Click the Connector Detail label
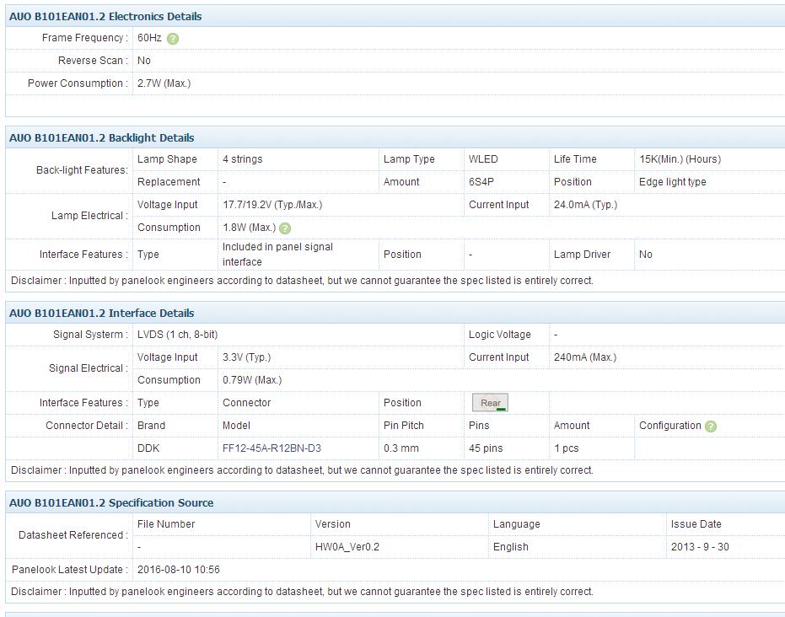Screen dimensions: 785x617 87,426
